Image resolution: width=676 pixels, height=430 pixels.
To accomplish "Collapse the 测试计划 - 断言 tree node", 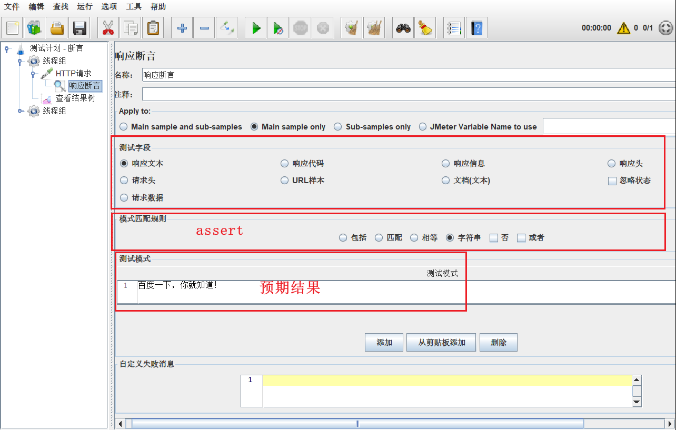I will coord(7,49).
